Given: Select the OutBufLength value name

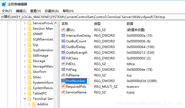Looking at the screenshot, I should click(76, 53).
